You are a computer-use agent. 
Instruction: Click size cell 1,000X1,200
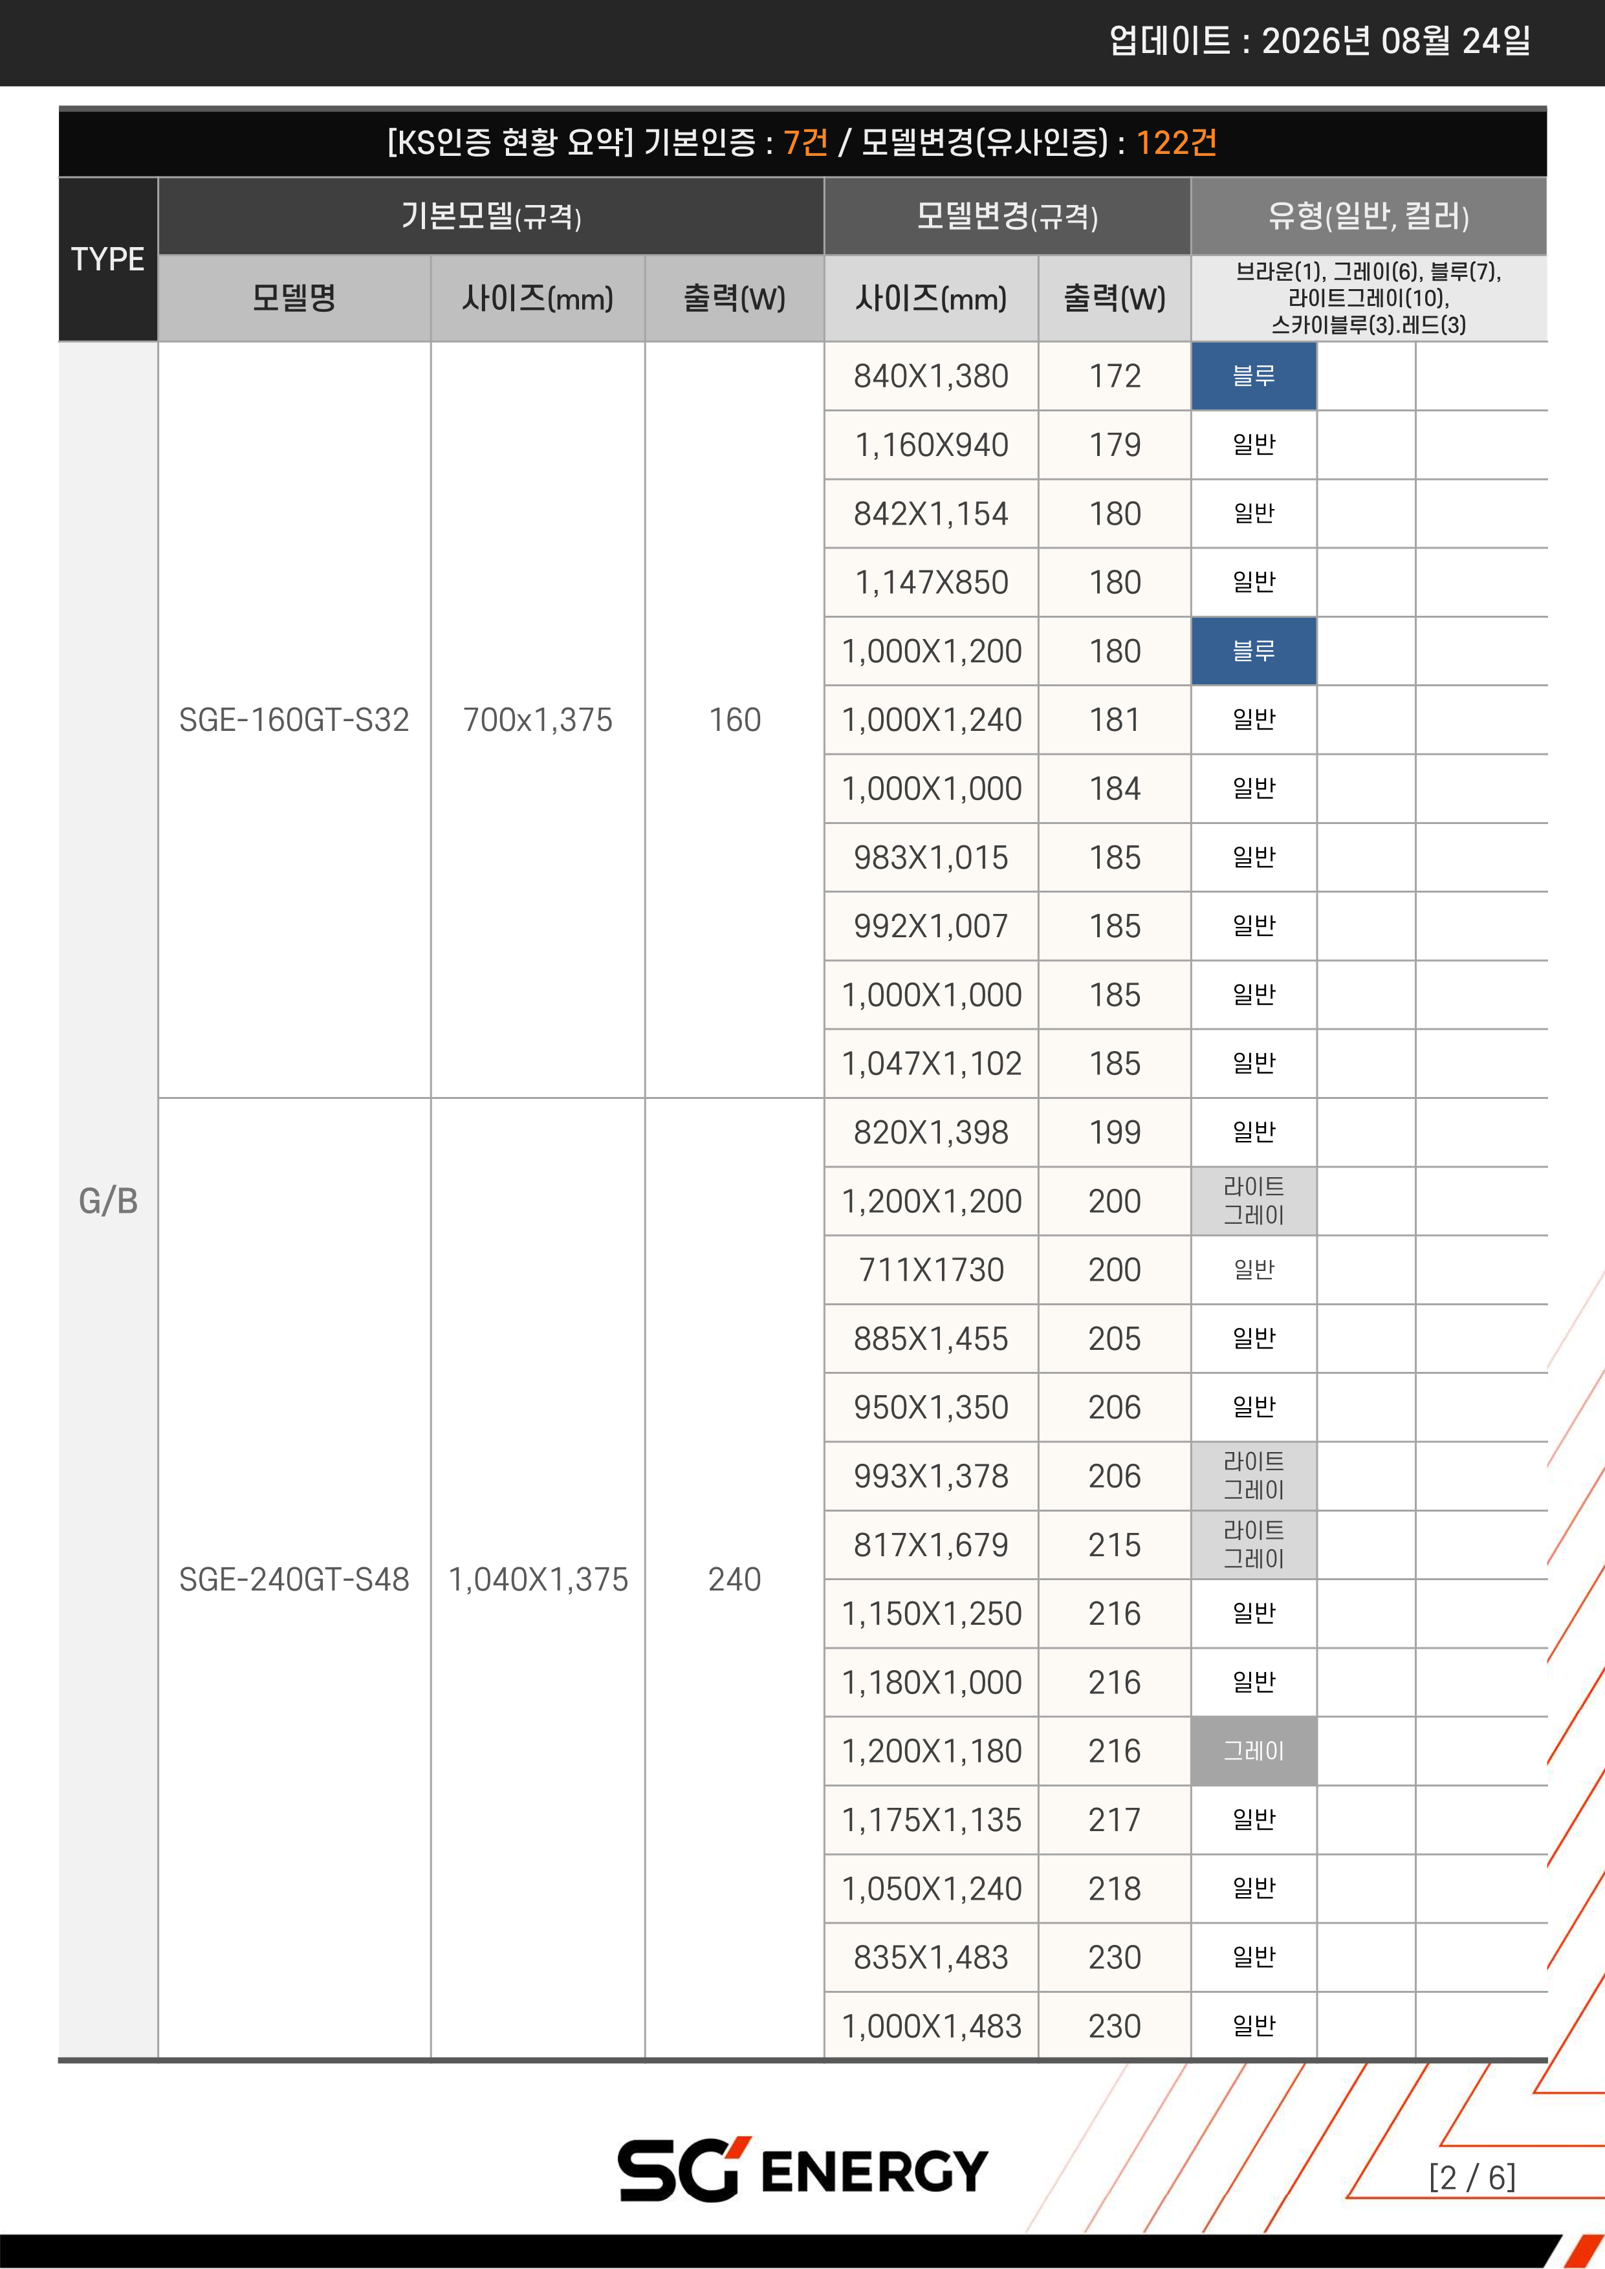click(x=931, y=651)
